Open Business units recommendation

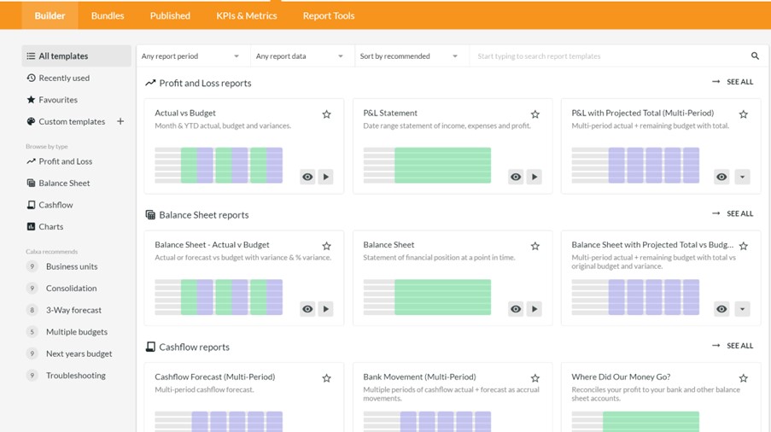(72, 266)
